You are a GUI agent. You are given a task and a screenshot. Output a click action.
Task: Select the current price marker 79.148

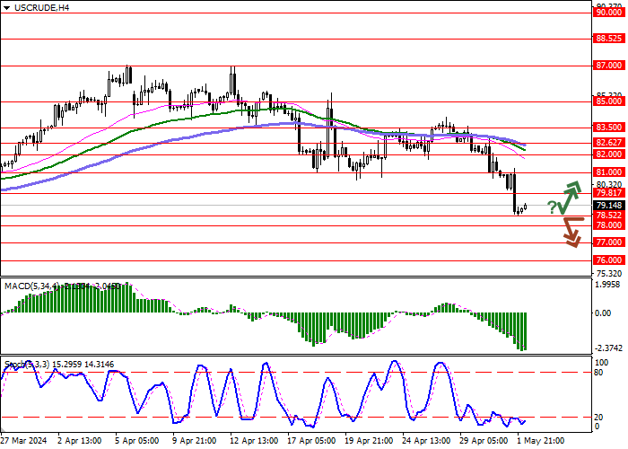tap(609, 206)
